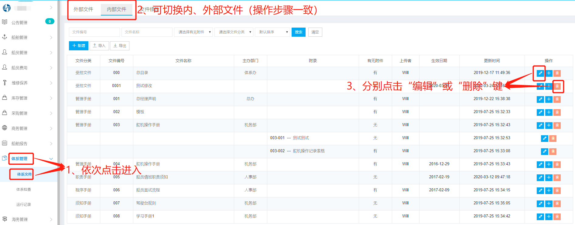Screen dimensions: 575x225
Task: Add appendix to 总目录 row
Action: [549, 73]
